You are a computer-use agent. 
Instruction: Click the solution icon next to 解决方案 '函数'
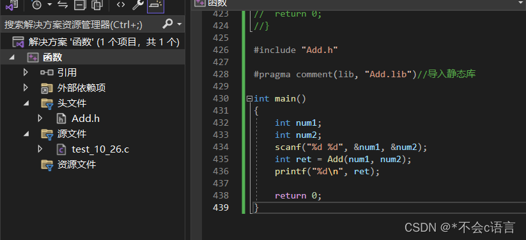tap(18, 42)
